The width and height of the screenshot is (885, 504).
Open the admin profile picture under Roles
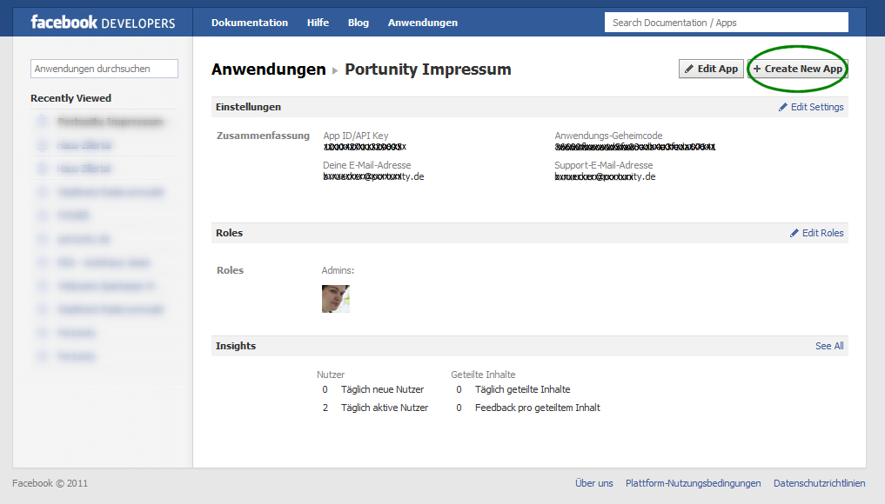335,298
